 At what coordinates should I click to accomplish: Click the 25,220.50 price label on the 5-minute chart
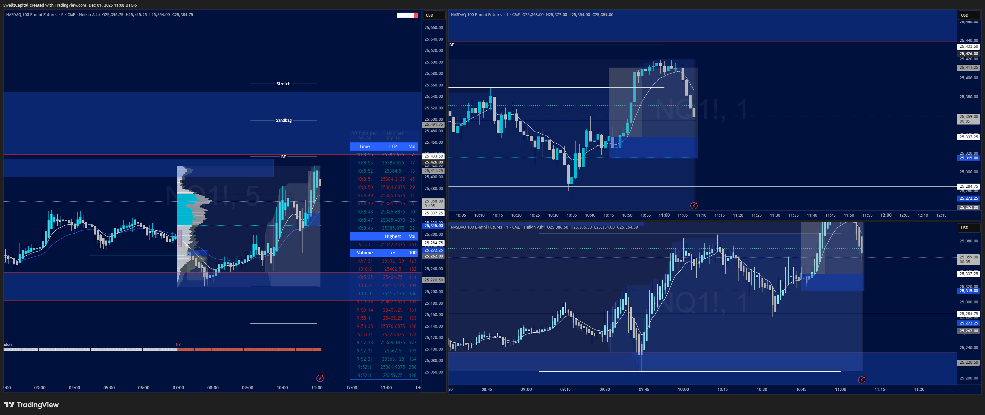[433, 280]
